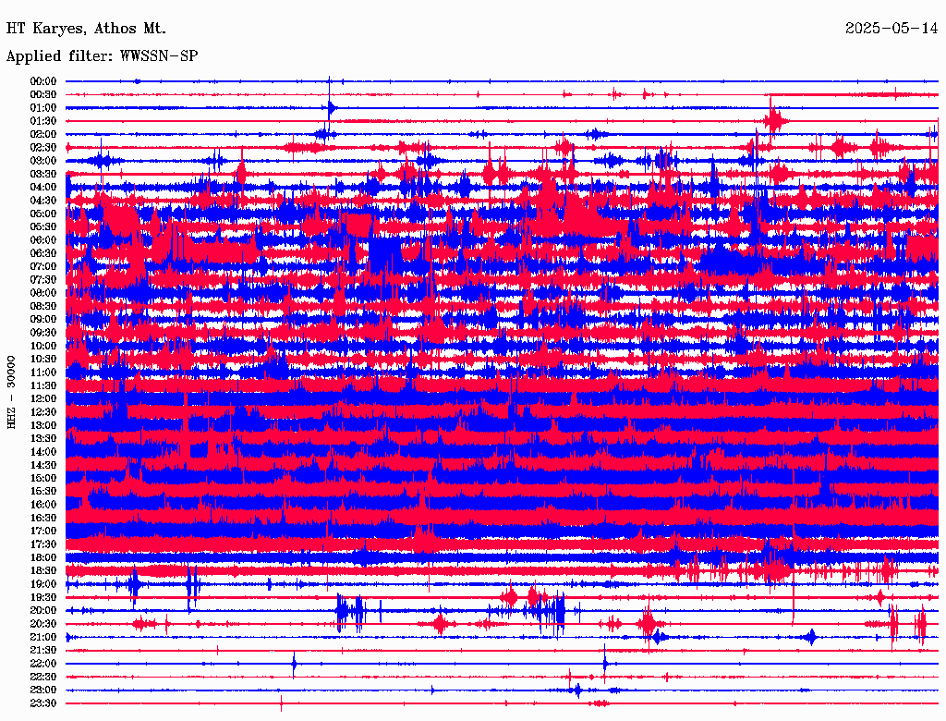Click the 14:30 time label
This screenshot has height=721, width=946.
tap(43, 465)
